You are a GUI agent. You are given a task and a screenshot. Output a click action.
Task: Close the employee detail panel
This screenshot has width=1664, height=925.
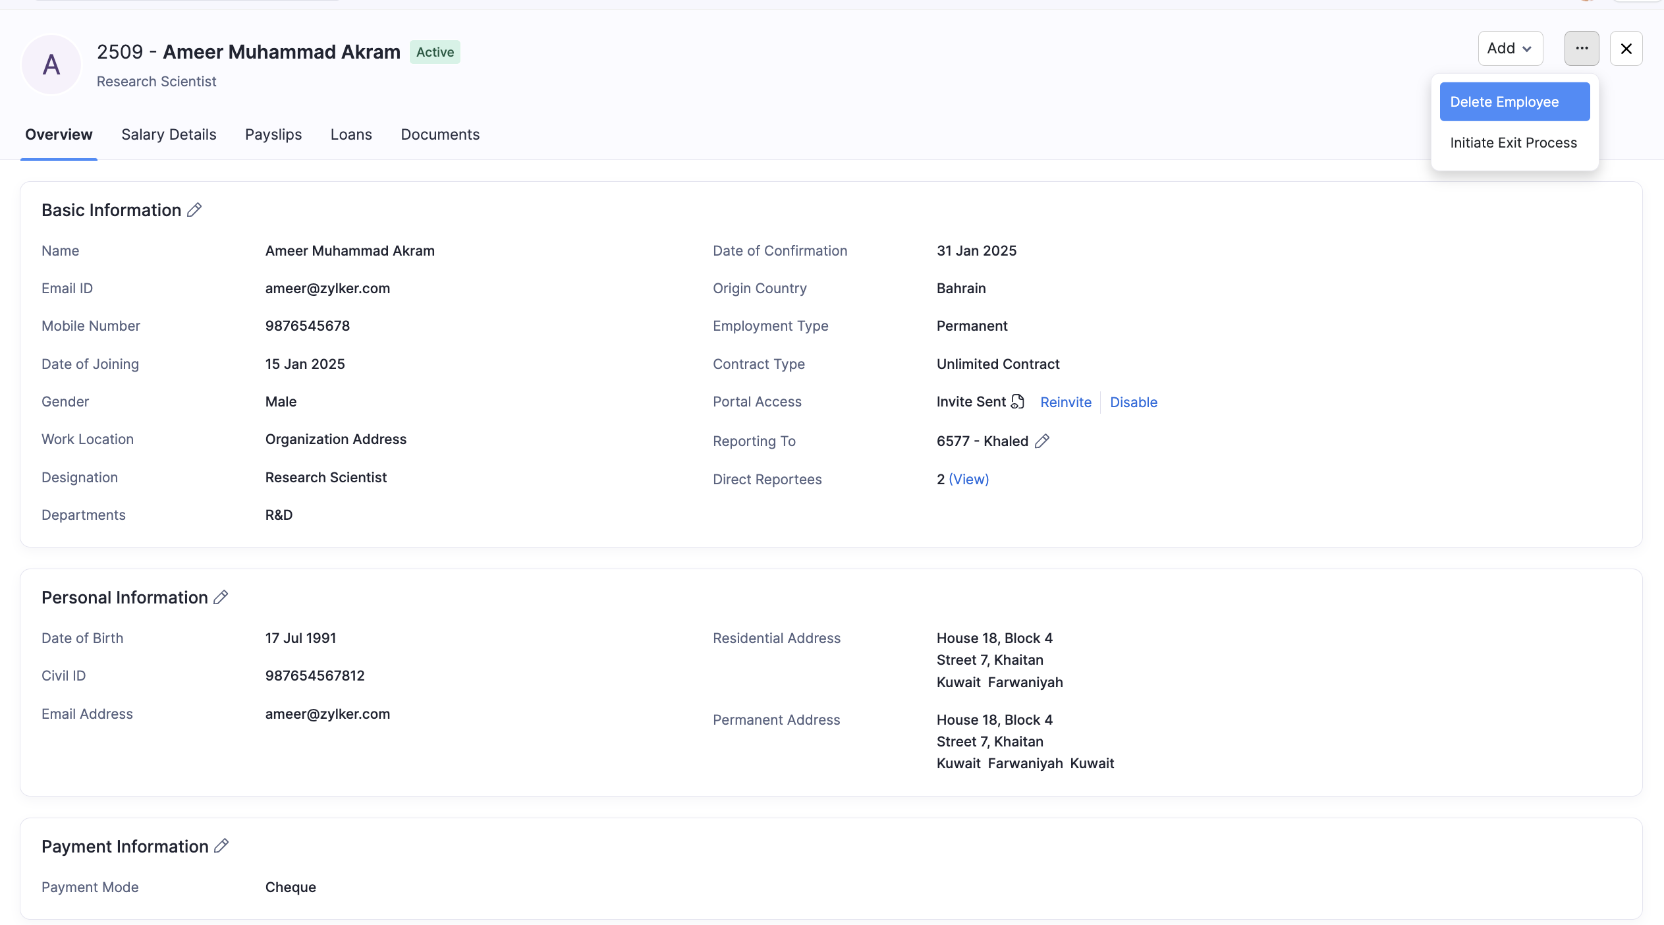tap(1626, 49)
